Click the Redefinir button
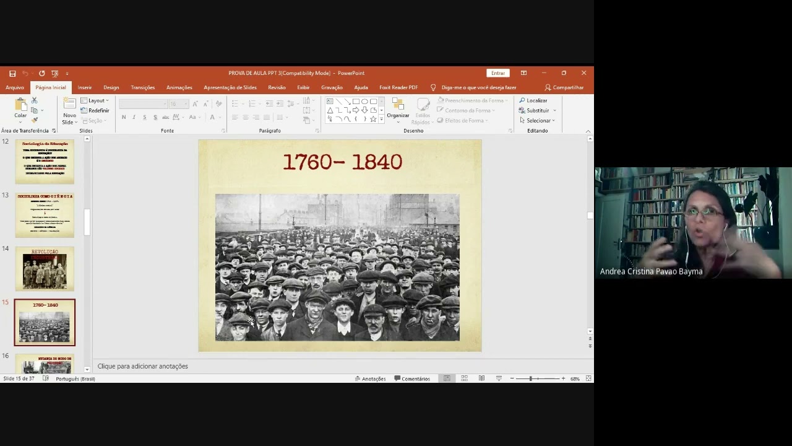Viewport: 792px width, 446px height. (x=95, y=110)
